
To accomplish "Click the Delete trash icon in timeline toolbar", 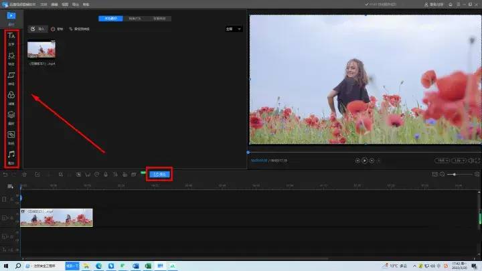I will click(24, 175).
